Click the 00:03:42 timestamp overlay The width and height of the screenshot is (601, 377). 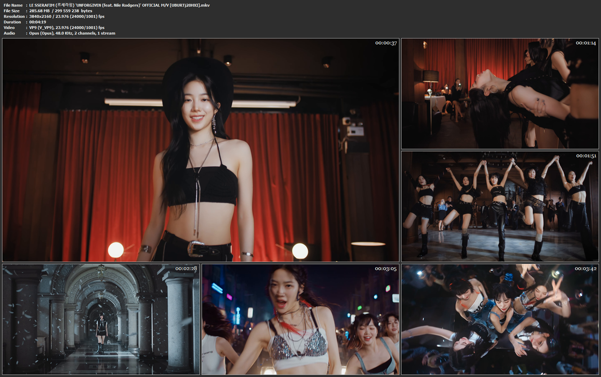pyautogui.click(x=586, y=269)
